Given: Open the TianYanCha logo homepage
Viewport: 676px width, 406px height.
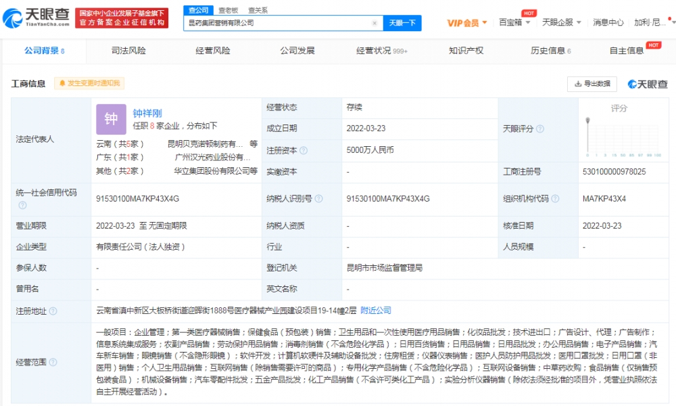Looking at the screenshot, I should point(36,18).
